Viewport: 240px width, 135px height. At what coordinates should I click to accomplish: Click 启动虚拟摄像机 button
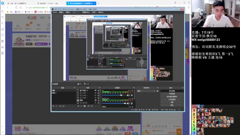[172, 97]
